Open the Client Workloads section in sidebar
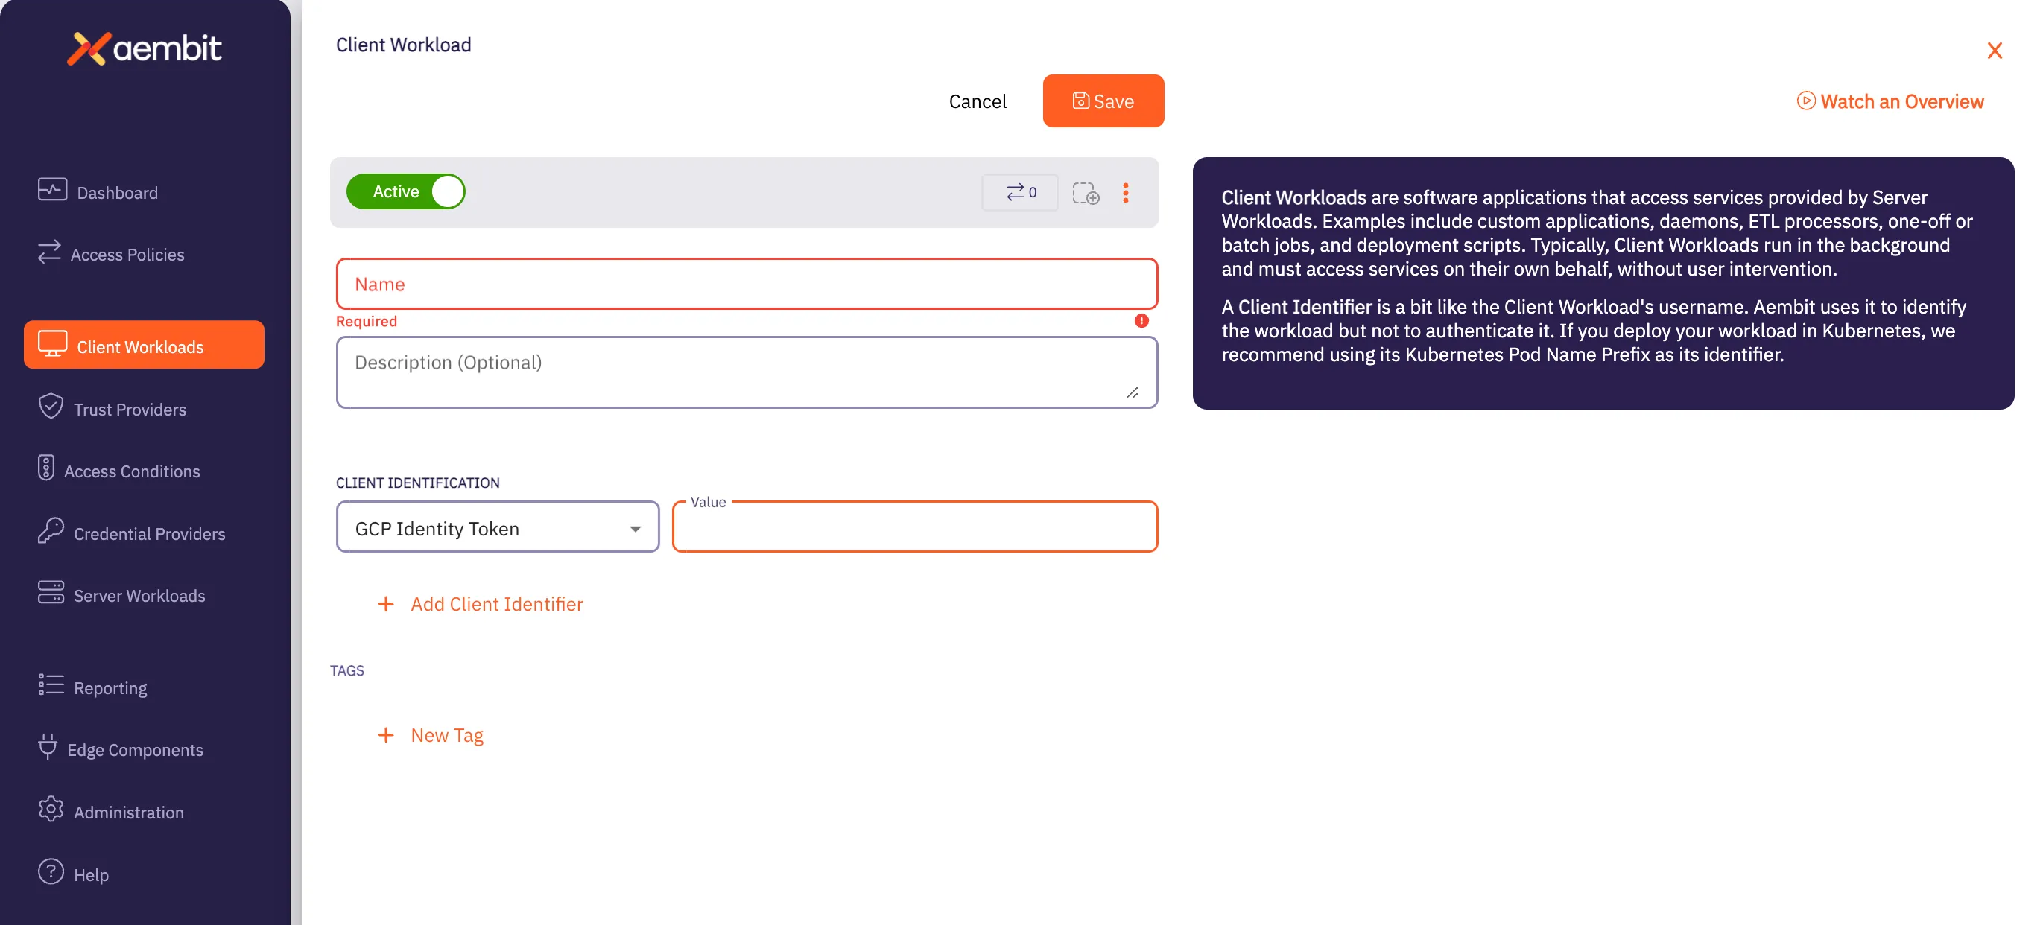The height and width of the screenshot is (925, 2043). pyautogui.click(x=140, y=346)
